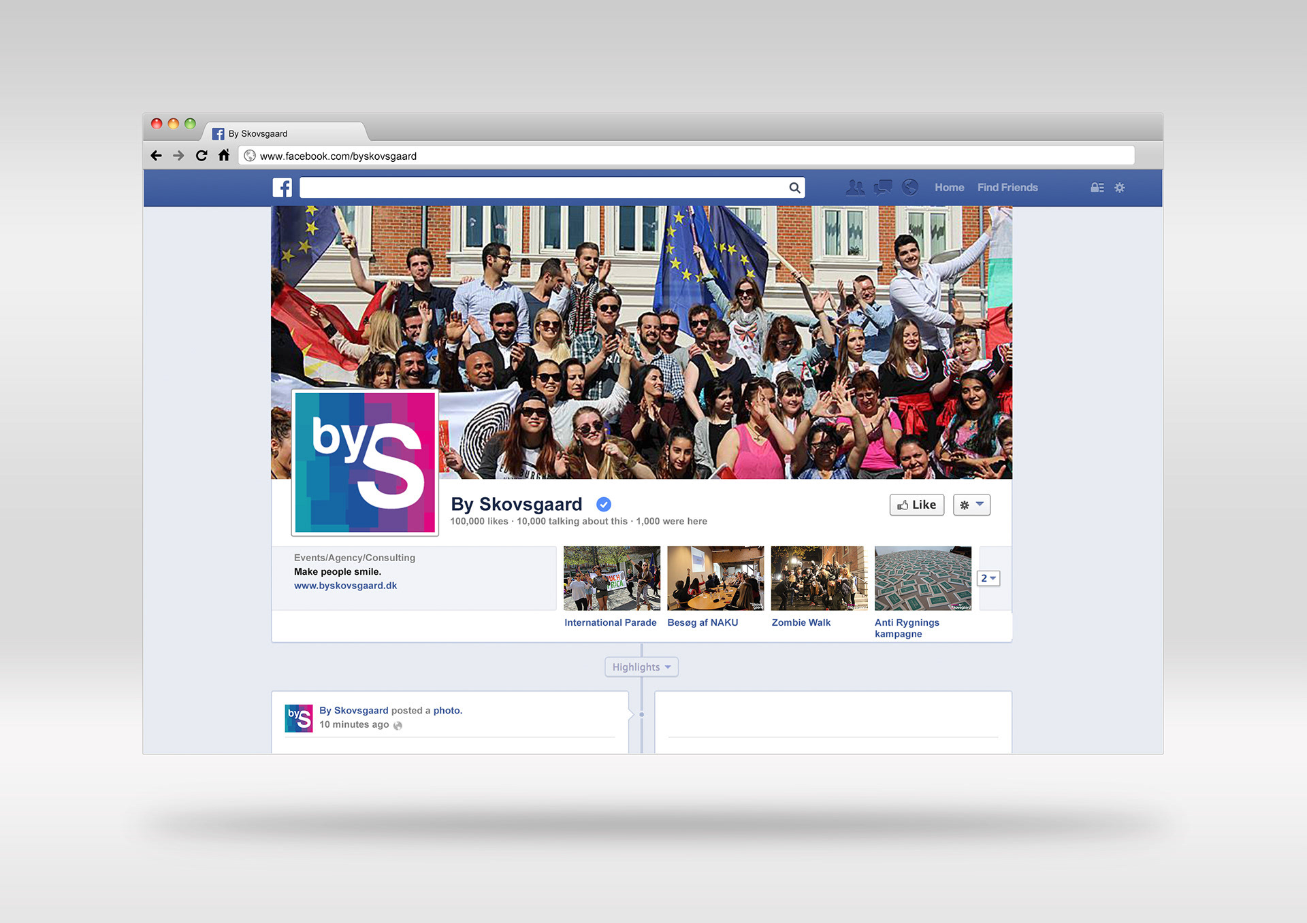The width and height of the screenshot is (1307, 923).
Task: Click the 10 minutes ago timestamp
Action: tap(354, 725)
